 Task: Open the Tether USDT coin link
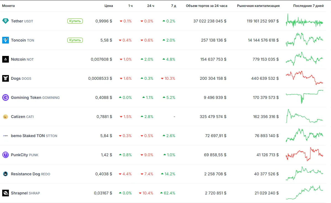[x=22, y=21]
